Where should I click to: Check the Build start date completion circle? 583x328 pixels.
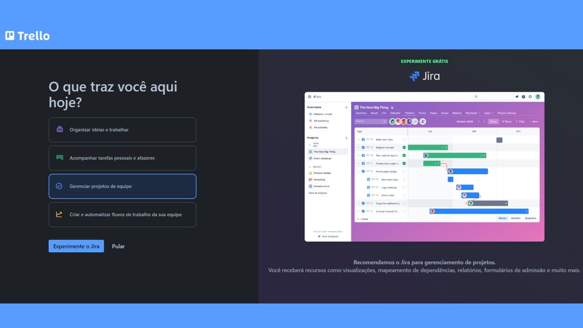pyautogui.click(x=404, y=140)
